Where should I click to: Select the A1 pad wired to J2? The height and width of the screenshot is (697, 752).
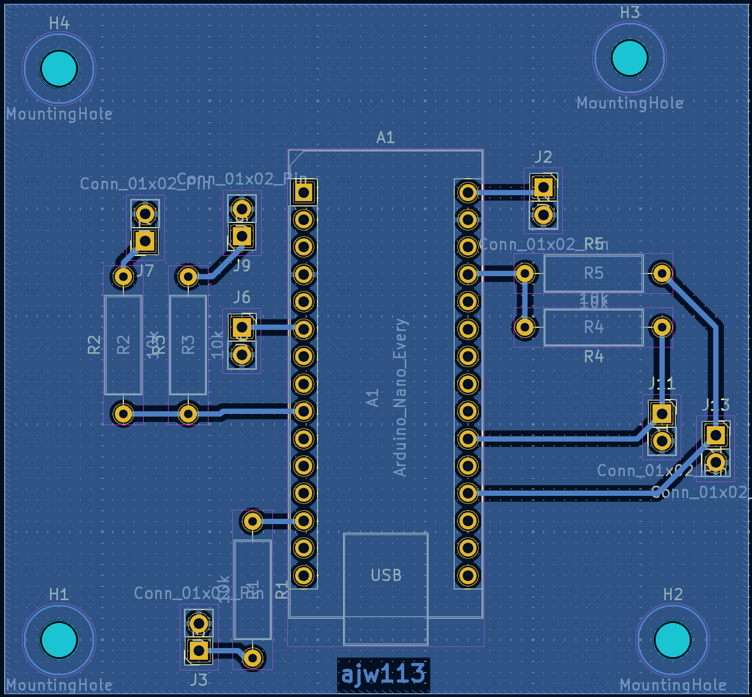click(468, 192)
